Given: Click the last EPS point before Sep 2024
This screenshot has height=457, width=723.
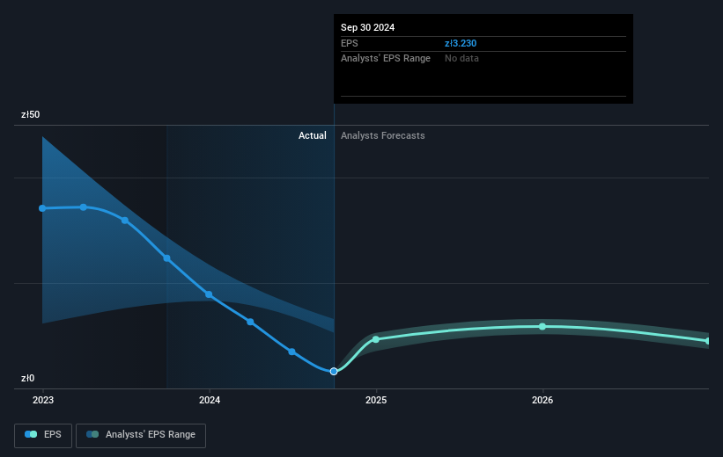Looking at the screenshot, I should 291,352.
